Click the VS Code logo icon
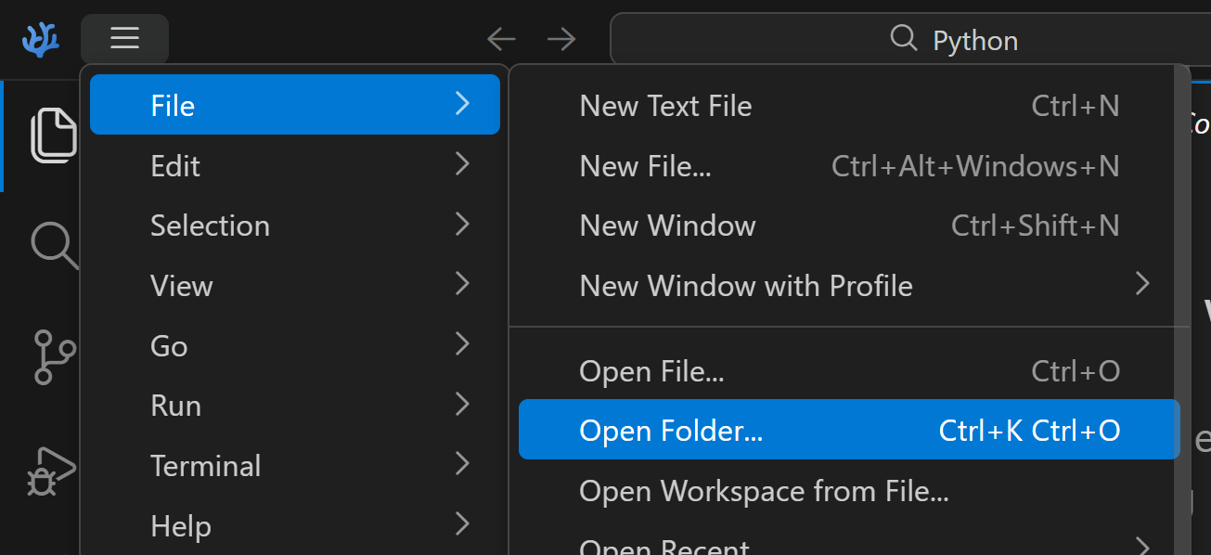This screenshot has width=1211, height=555. (x=40, y=39)
